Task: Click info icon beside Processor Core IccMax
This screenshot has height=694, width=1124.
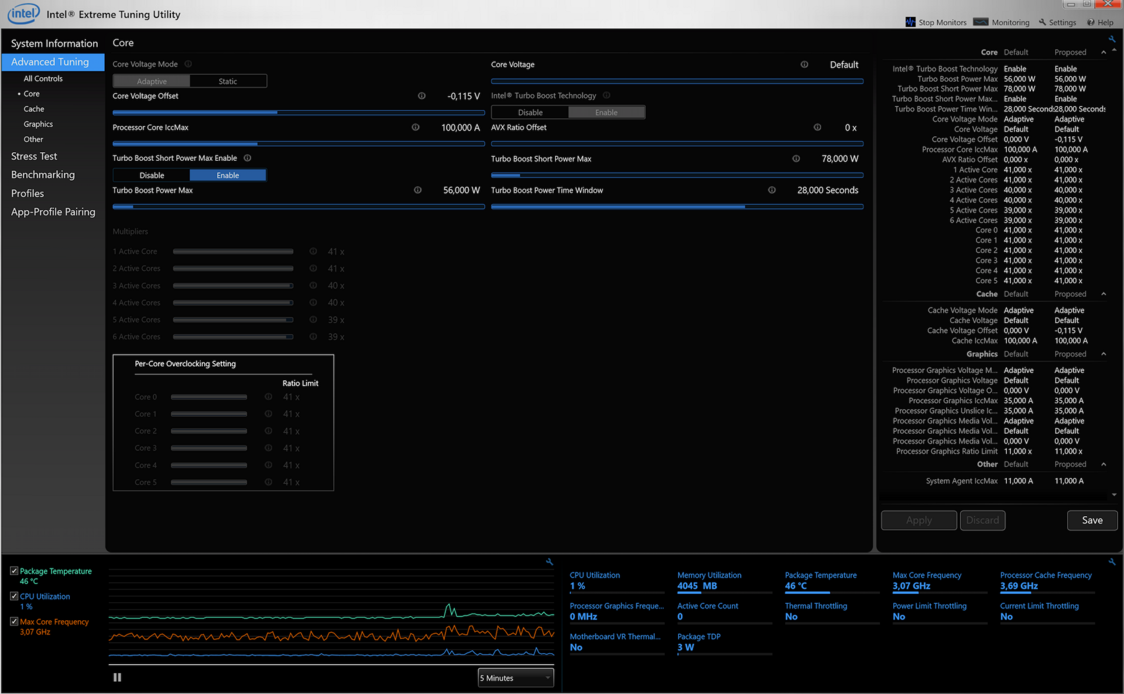Action: [x=416, y=128]
